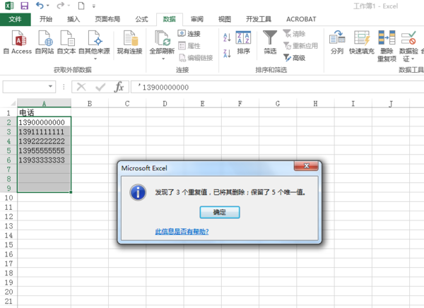Click the Save icon in quick access toolbar
Viewport: 424px width, 308px height.
click(x=24, y=6)
